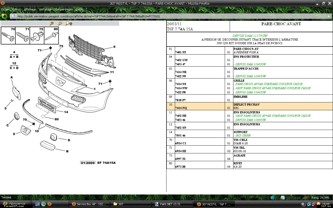Click part number 7401 NT
This screenshot has height=208, width=333.
(180, 52)
